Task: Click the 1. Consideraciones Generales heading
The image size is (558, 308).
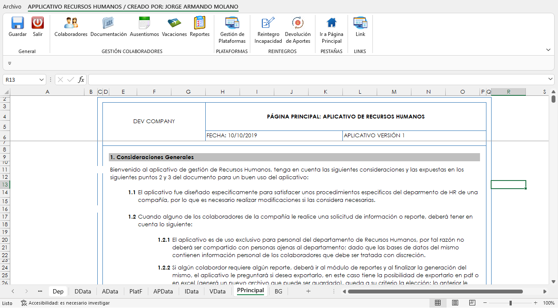Action: click(294, 157)
